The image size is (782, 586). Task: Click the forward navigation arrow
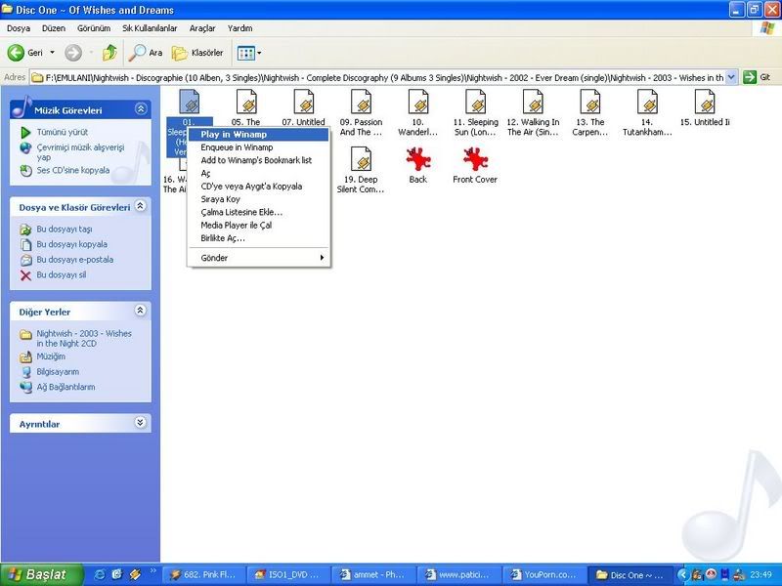73,53
